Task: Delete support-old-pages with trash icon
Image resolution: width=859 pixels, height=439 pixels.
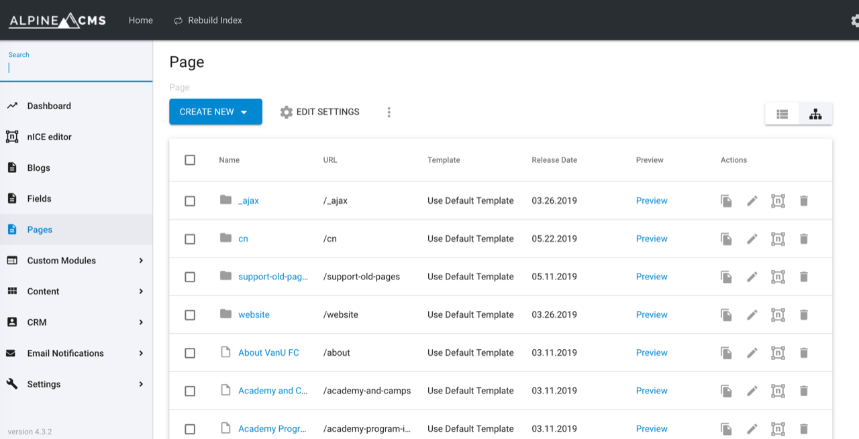Action: [x=804, y=276]
